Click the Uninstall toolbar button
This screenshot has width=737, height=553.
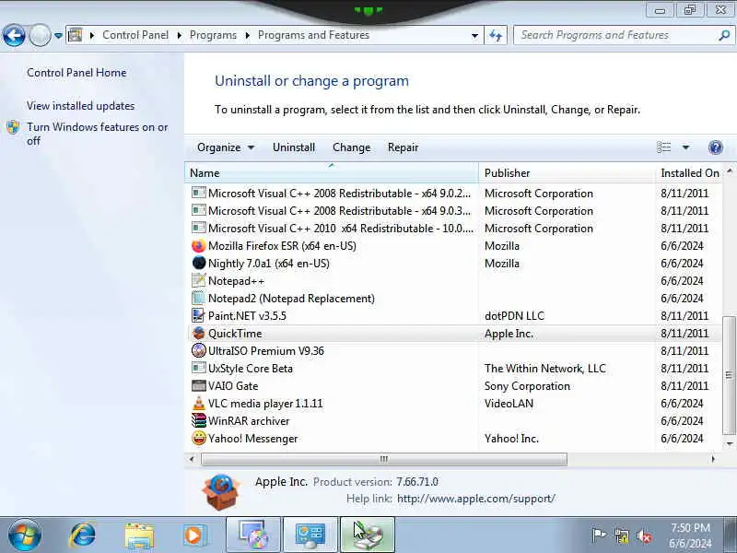294,147
